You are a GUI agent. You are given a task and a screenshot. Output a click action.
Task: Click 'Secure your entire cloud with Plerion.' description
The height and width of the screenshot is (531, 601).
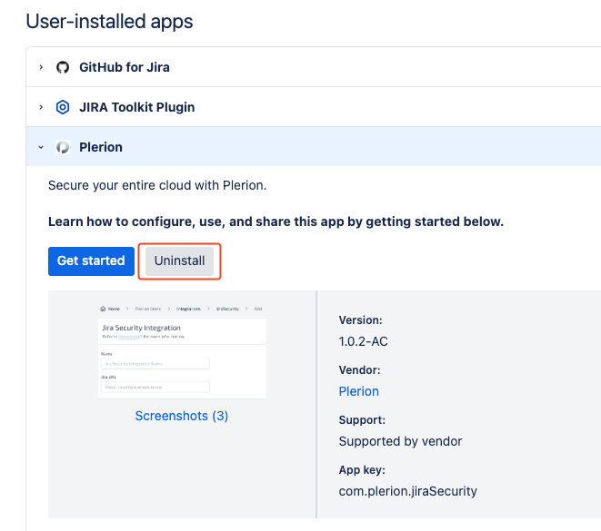click(x=157, y=185)
